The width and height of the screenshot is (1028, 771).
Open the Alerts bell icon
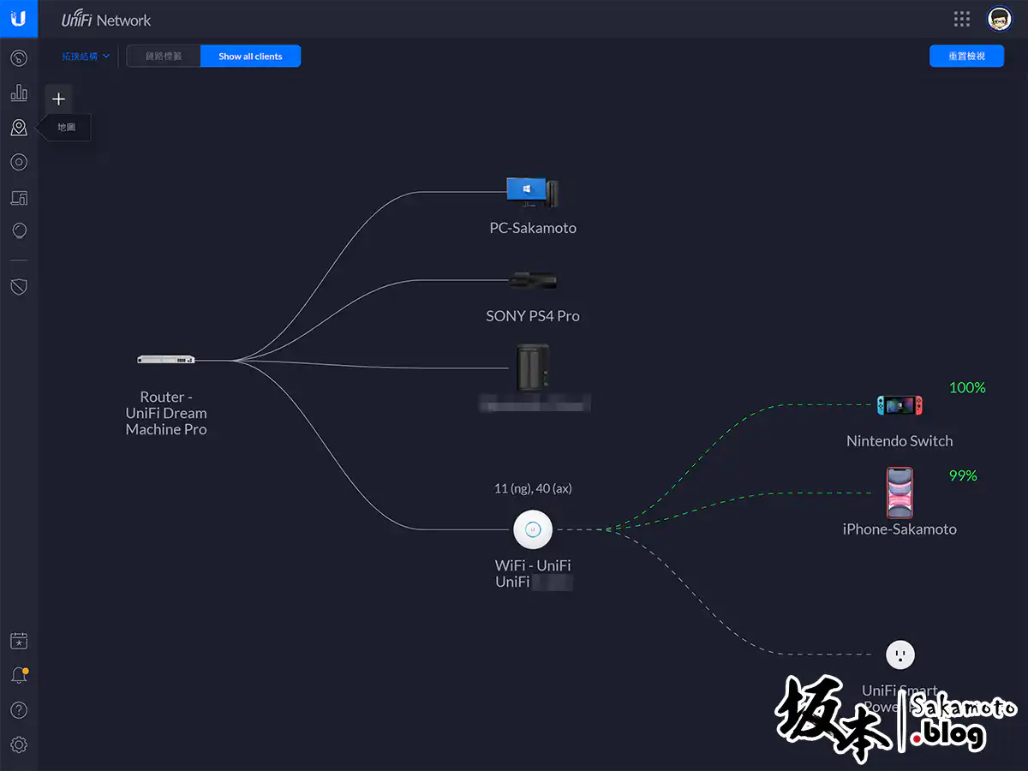click(19, 676)
